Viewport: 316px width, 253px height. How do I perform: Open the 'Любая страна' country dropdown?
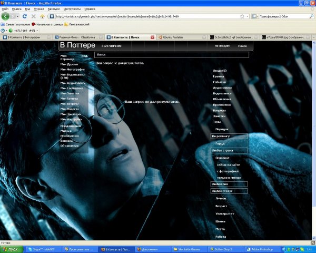(229, 151)
